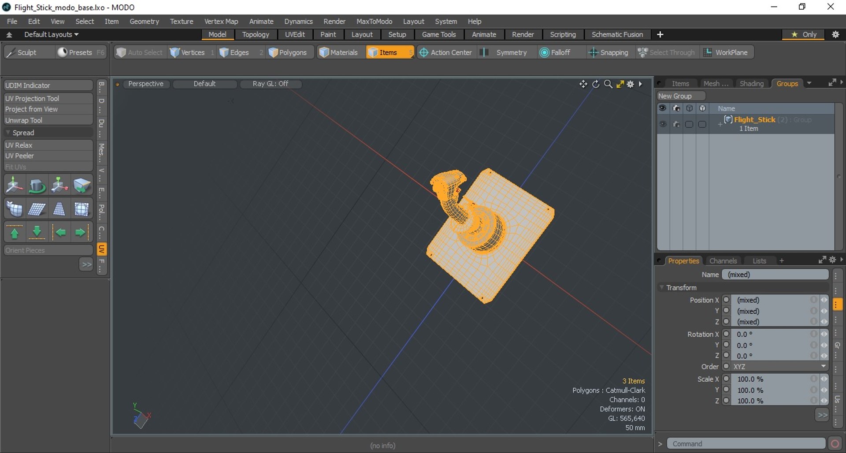Align UVs with the green right arrow

(82, 232)
